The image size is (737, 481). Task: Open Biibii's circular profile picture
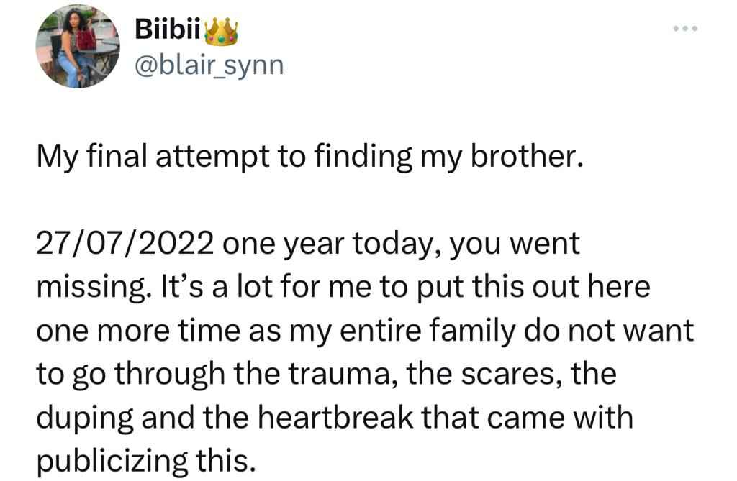[x=78, y=46]
